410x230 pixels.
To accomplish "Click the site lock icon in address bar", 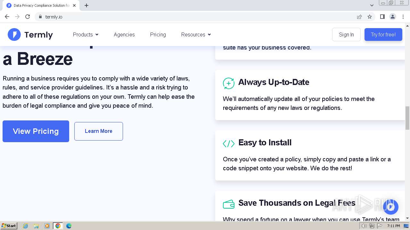I will 40,17.
